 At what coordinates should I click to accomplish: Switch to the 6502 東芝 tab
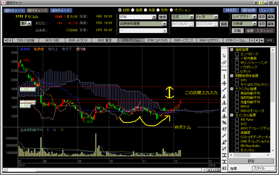[105, 40]
